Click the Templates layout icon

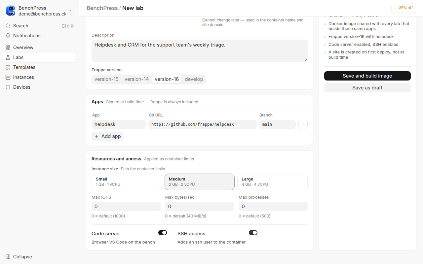(8, 67)
